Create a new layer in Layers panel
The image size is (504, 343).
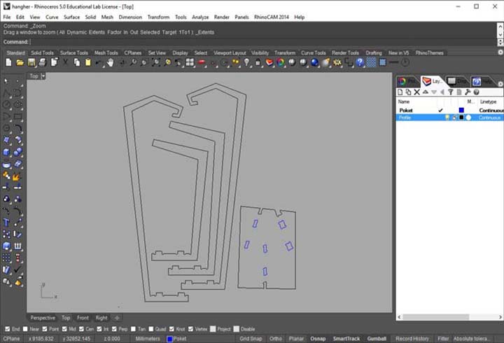400,92
